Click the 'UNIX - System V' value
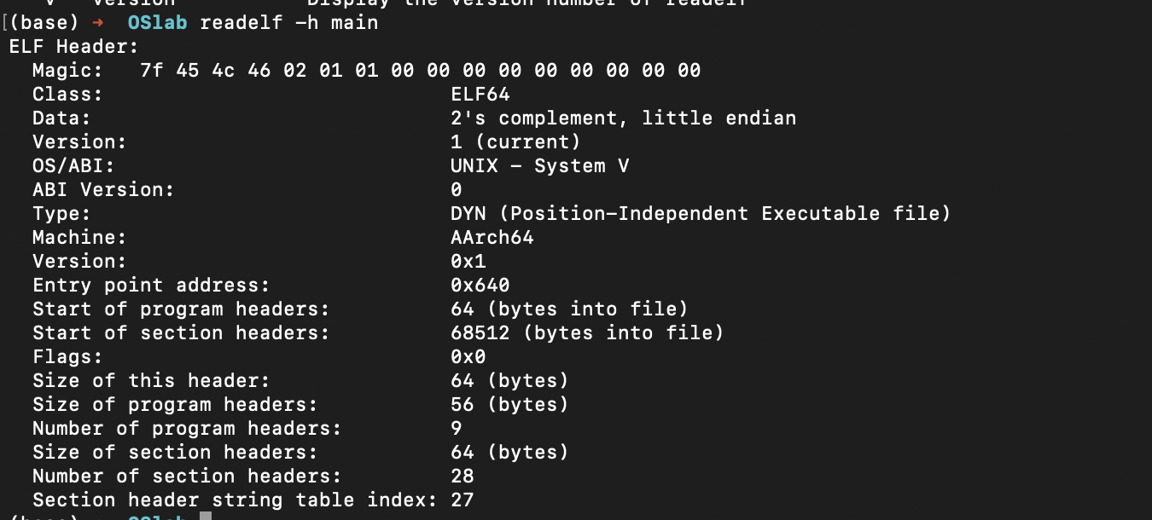This screenshot has height=520, width=1152. 540,166
